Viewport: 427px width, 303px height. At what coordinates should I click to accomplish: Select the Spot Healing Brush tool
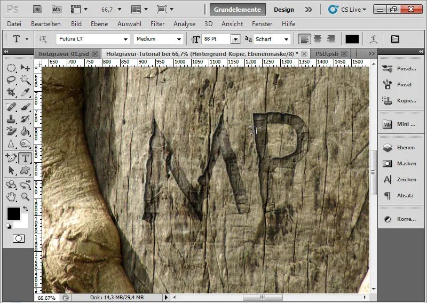click(11, 107)
